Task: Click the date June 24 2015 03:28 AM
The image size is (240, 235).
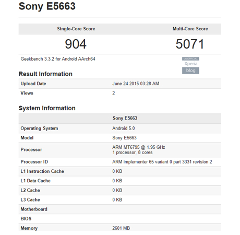Action: click(136, 84)
